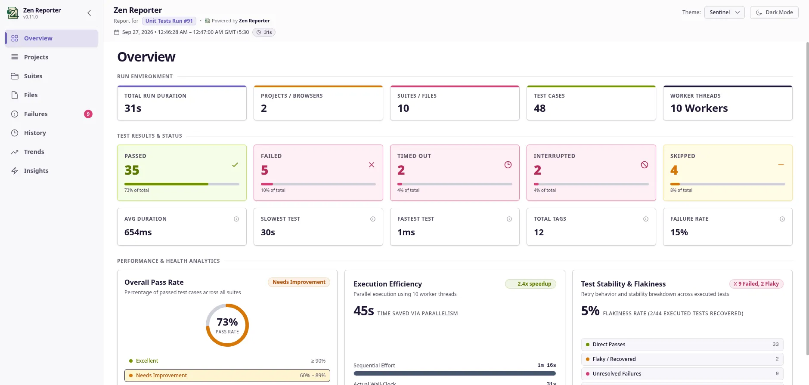Image resolution: width=809 pixels, height=385 pixels.
Task: Click the Suites / Files count card
Action: tap(455, 103)
